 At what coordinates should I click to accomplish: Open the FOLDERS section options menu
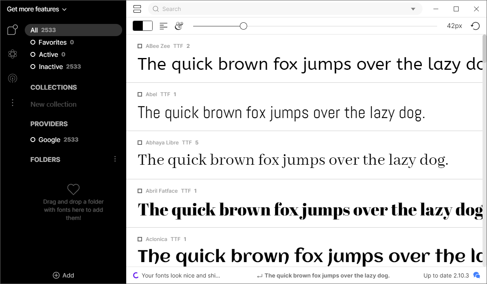(115, 159)
